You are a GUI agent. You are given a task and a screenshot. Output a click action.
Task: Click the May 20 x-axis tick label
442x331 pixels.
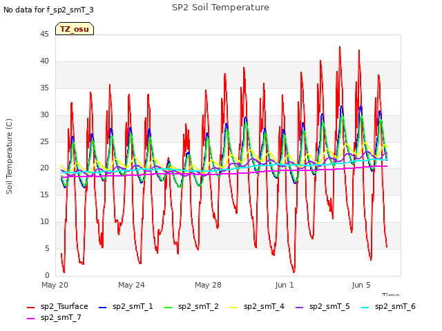click(x=55, y=285)
